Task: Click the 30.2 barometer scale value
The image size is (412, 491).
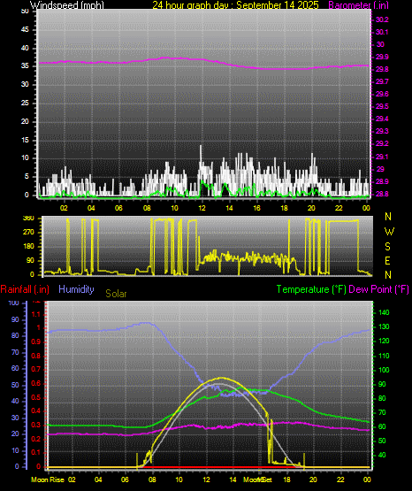Action: [x=382, y=19]
